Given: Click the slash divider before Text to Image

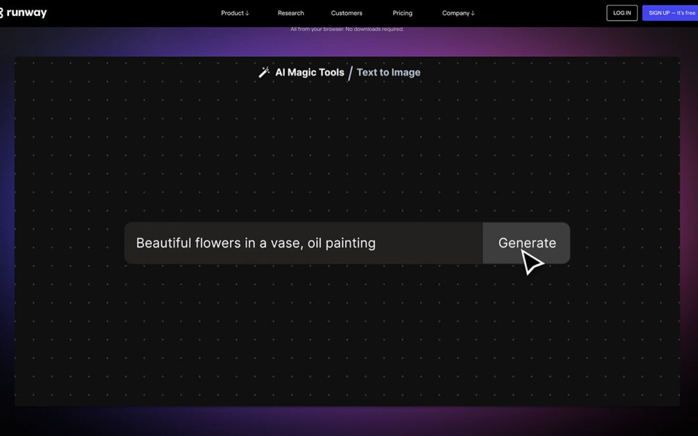Looking at the screenshot, I should click(x=350, y=73).
